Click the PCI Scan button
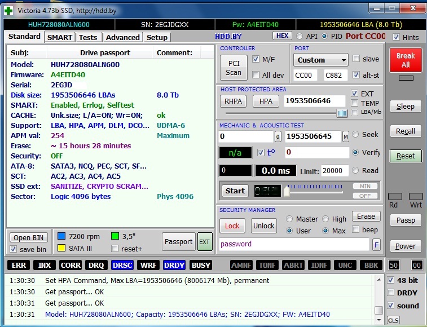The height and width of the screenshot is (327, 427). [234, 68]
